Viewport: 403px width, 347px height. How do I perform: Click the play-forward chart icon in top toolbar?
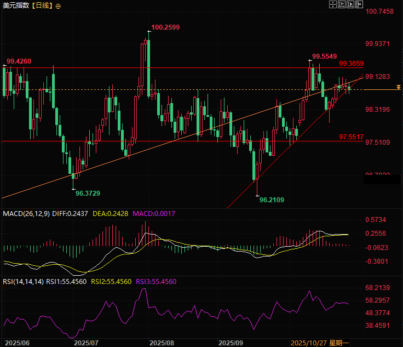point(350,4)
